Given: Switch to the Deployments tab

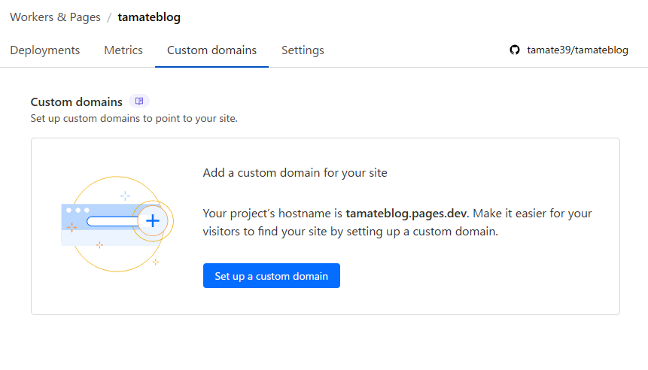Looking at the screenshot, I should pos(44,50).
